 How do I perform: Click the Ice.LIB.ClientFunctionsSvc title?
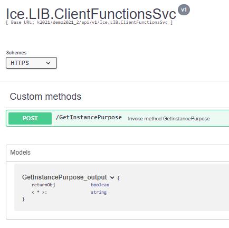pyautogui.click(x=91, y=14)
